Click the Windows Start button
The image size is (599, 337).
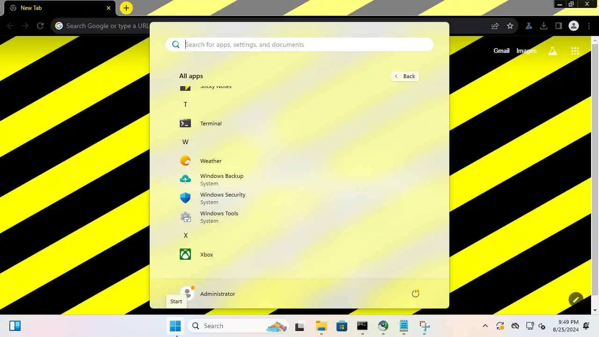coord(175,326)
